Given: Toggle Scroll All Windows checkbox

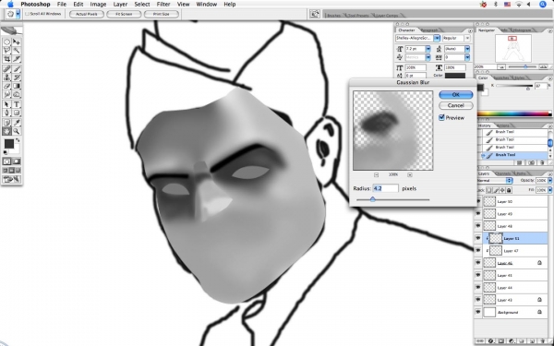Looking at the screenshot, I should (27, 14).
